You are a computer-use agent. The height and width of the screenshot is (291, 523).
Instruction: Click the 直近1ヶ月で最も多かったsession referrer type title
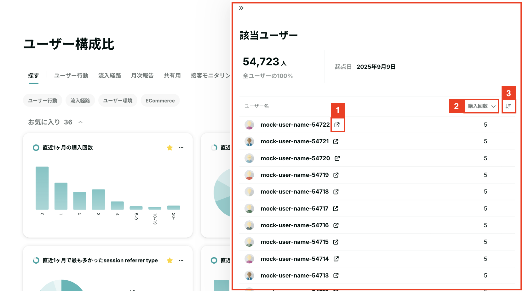click(100, 261)
